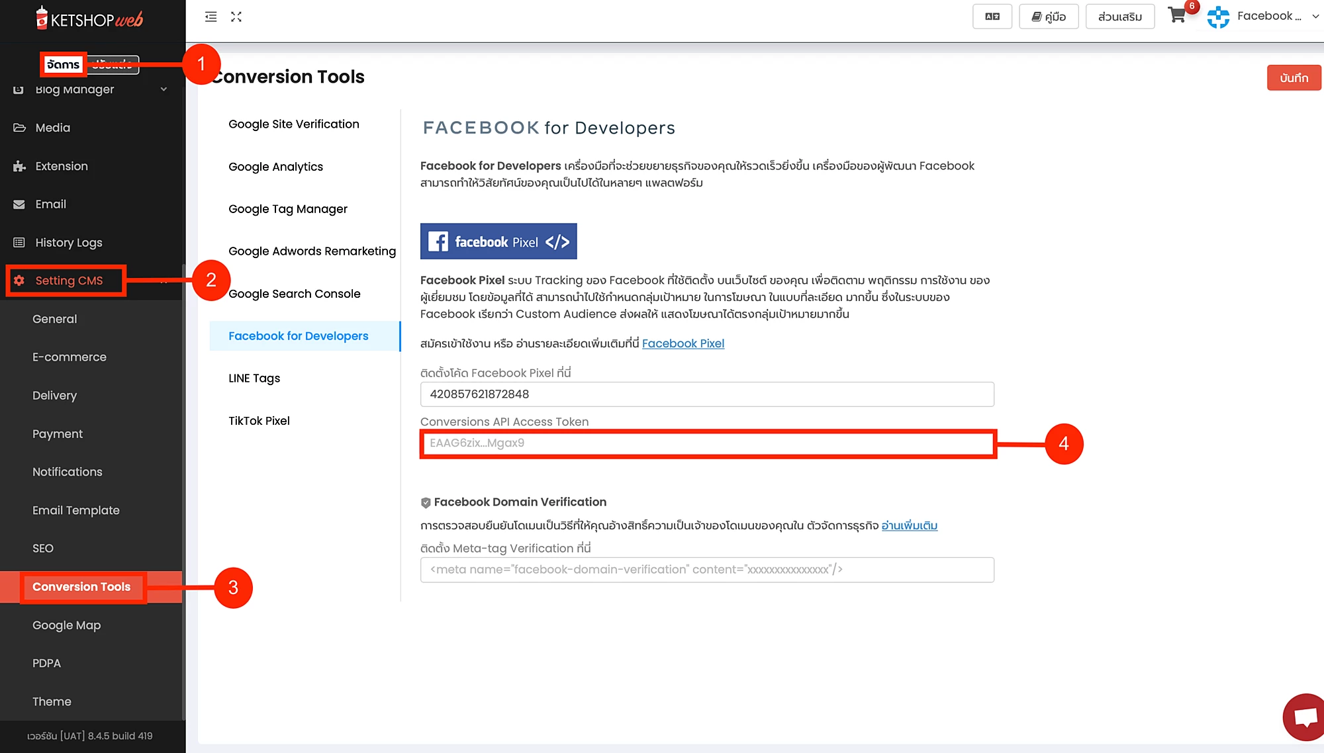The image size is (1324, 753).
Task: Open E-commerce settings submenu
Action: [70, 357]
